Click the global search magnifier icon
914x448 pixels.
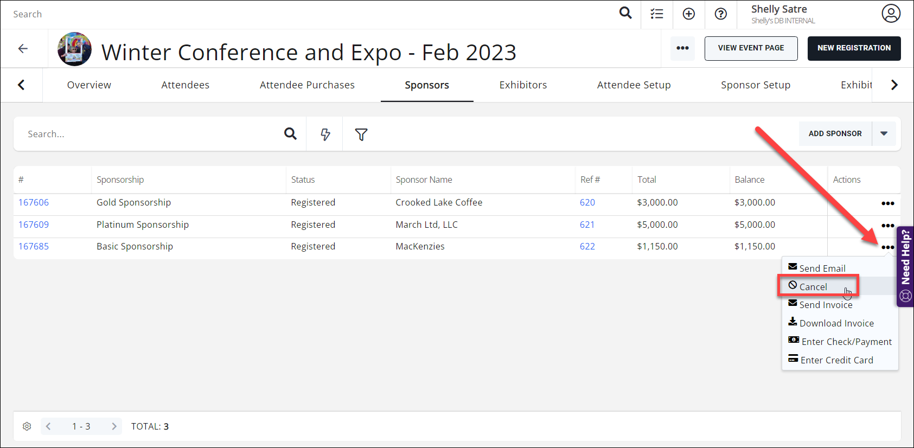tap(625, 13)
